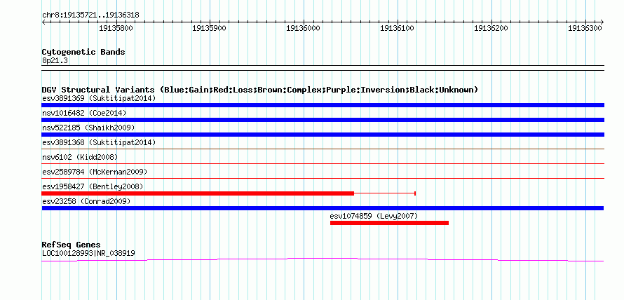Open variant nsv6102 (Kidd2008) label

coord(80,157)
